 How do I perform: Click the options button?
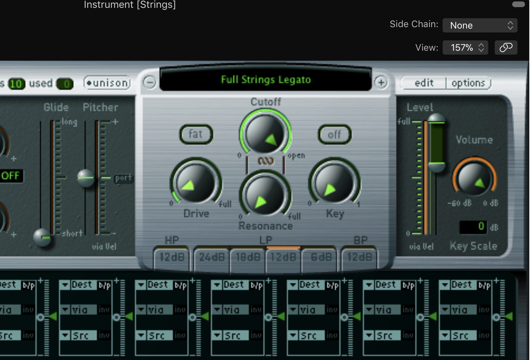468,83
